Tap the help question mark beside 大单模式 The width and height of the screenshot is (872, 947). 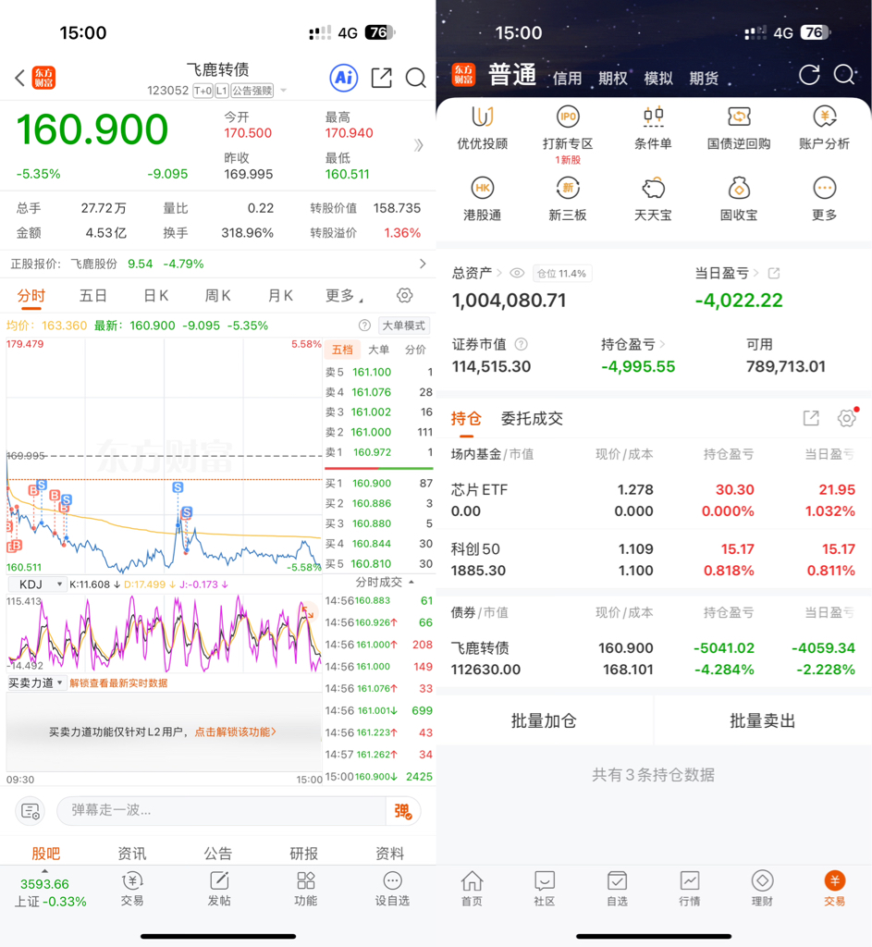point(364,326)
